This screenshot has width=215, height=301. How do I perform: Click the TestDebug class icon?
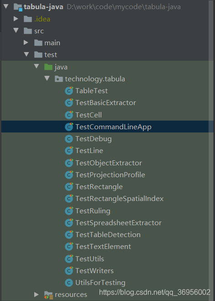pos(69,139)
